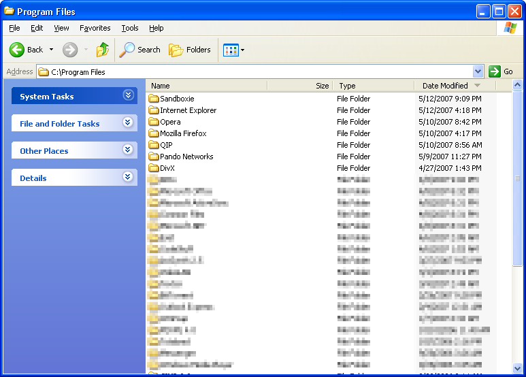Click date 5/9/2007 11:27 PM

coord(450,157)
